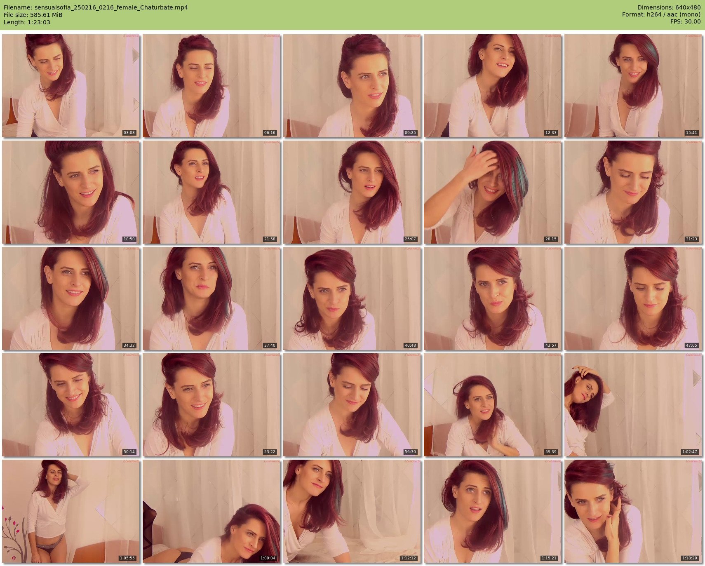Open the thumbnail timestamped 1:02:47

(x=633, y=405)
